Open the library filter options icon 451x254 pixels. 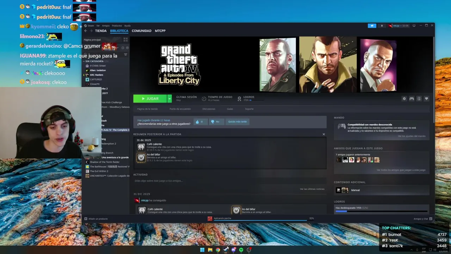pyautogui.click(x=125, y=55)
